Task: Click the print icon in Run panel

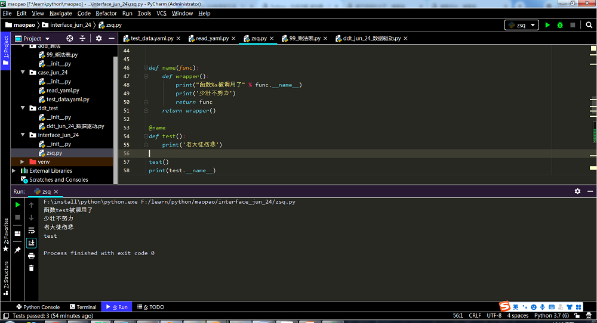Action: [31, 256]
